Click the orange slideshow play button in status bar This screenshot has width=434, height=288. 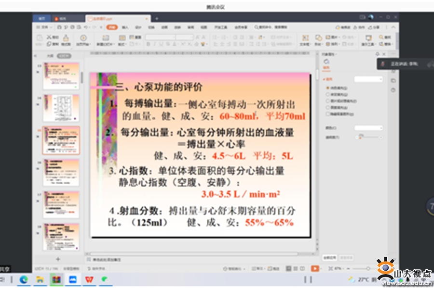314,268
